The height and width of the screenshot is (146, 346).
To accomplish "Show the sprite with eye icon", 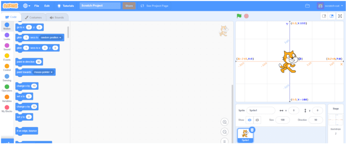I will [250, 120].
